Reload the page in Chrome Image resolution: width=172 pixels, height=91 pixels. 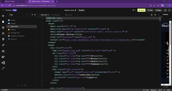click(x=10, y=5)
